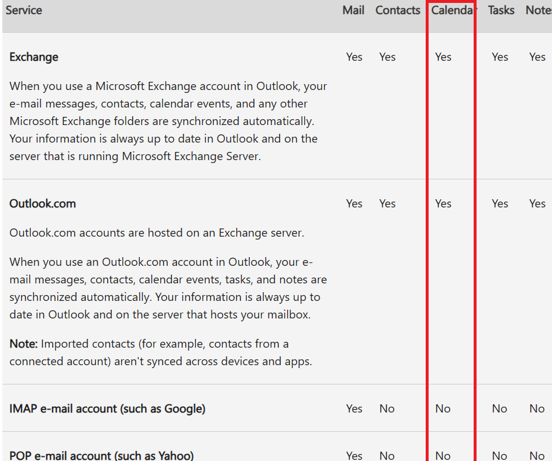The width and height of the screenshot is (552, 461).
Task: Click Outlook.com row Calendar value Yes
Action: (443, 203)
